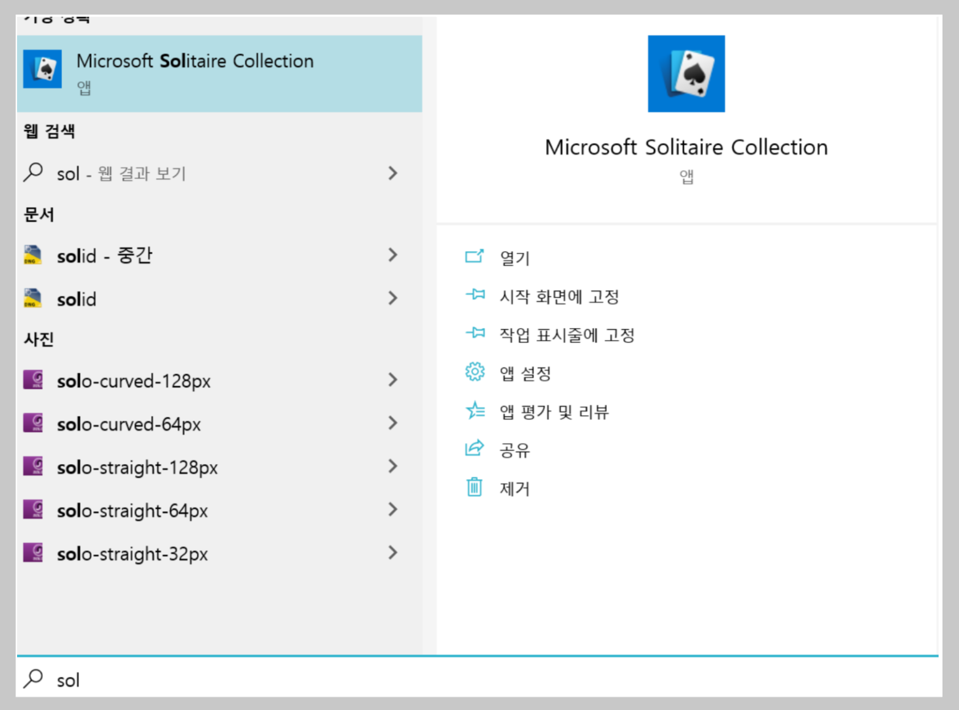This screenshot has width=959, height=710.
Task: Expand the 'solid' document chevron
Action: [393, 298]
